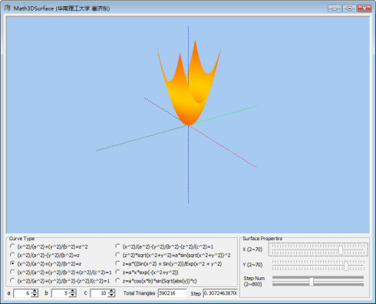Click the Y (2~70) slider handle
Screen dimensions: 376x304
coord(345,266)
